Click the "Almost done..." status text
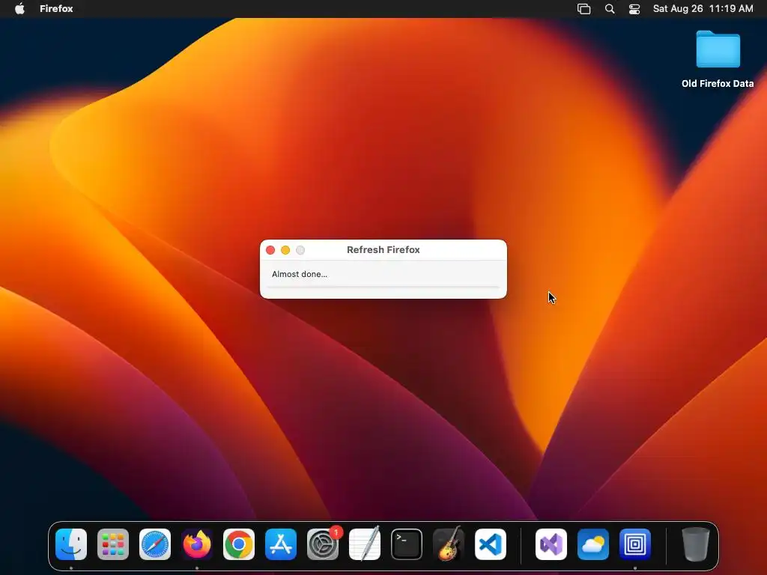767x575 pixels. click(x=300, y=274)
